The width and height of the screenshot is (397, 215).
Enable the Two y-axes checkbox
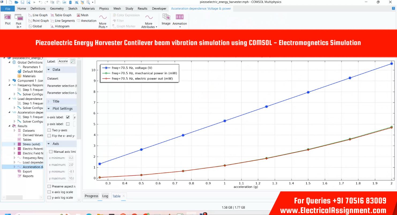pos(49,130)
